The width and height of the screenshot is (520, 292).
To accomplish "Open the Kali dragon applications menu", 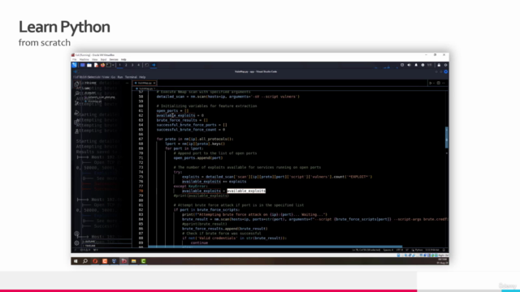I will [x=75, y=65].
